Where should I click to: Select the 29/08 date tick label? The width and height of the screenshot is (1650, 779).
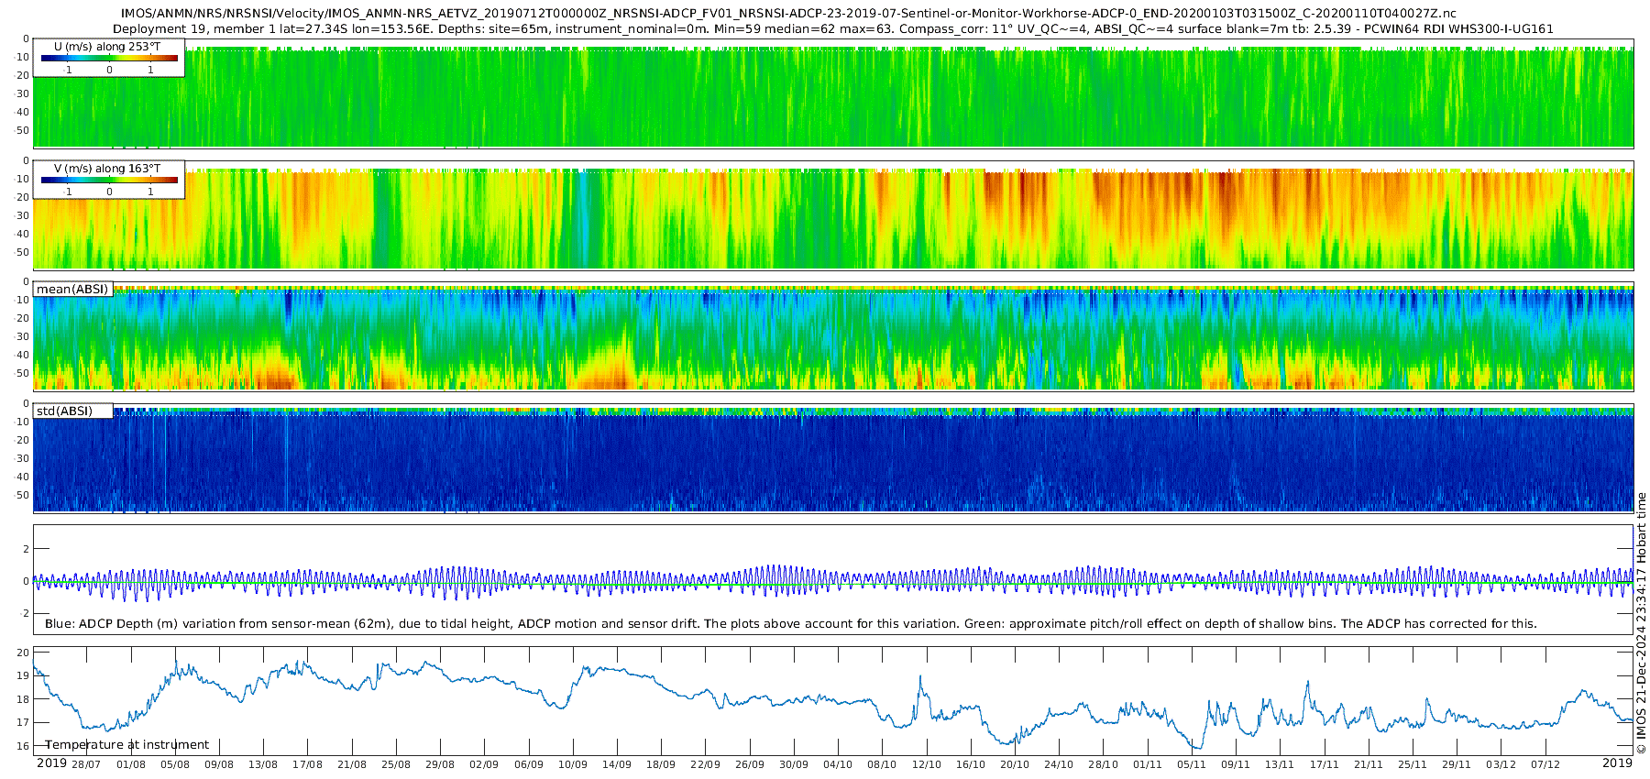click(x=440, y=764)
